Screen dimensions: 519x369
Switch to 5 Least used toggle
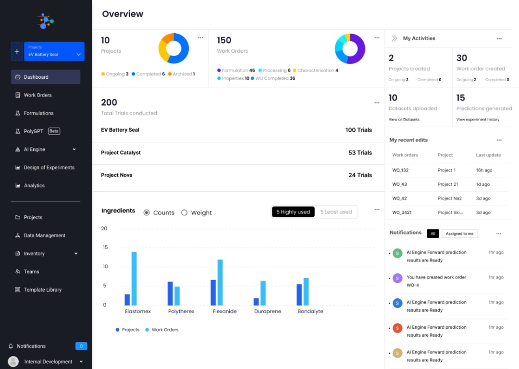(x=336, y=212)
